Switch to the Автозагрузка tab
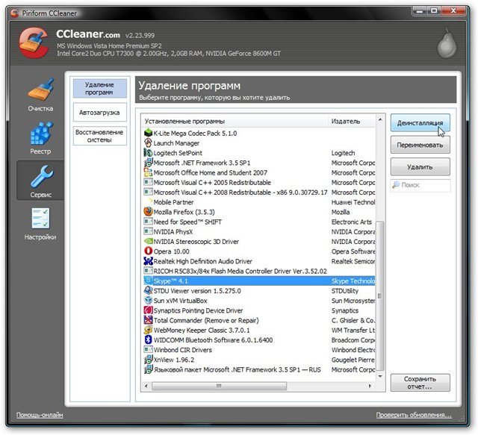 [x=99, y=113]
